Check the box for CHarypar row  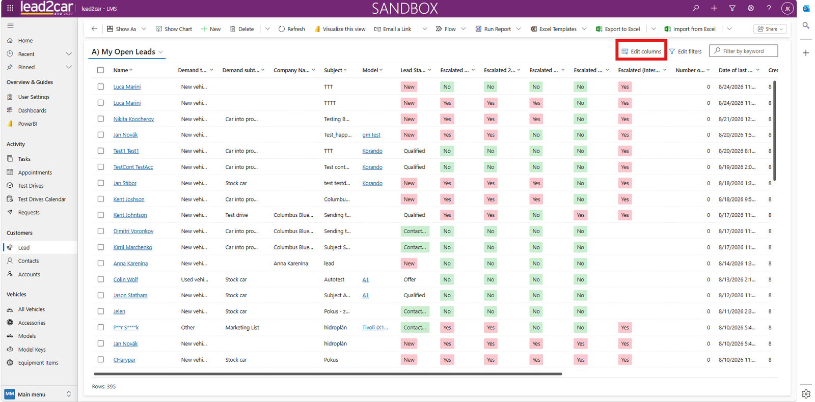[100, 359]
